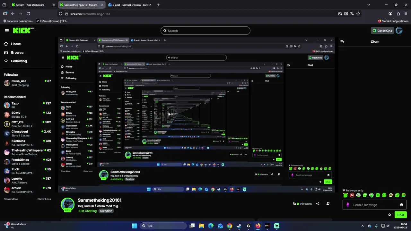
Task: Click Show Less in sidebar
Action: pyautogui.click(x=44, y=199)
